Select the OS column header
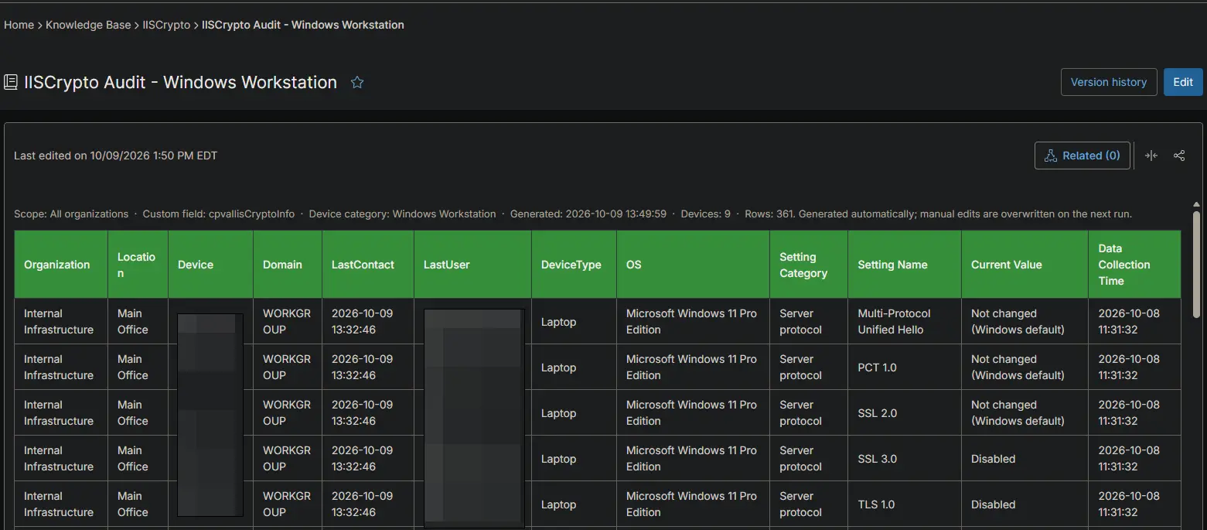Image resolution: width=1207 pixels, height=530 pixels. (693, 265)
